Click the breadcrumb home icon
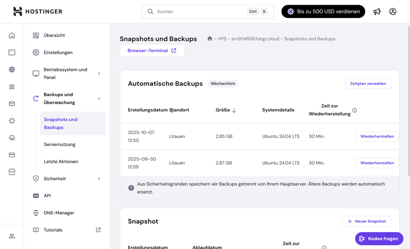 210,38
